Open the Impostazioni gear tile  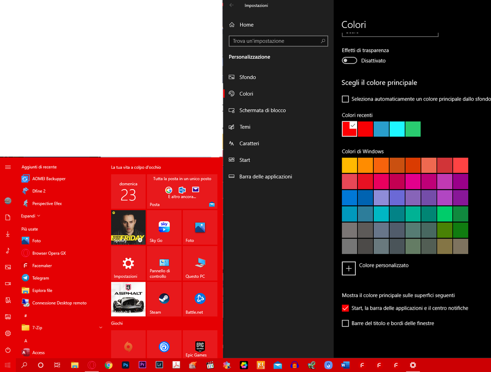coord(128,263)
